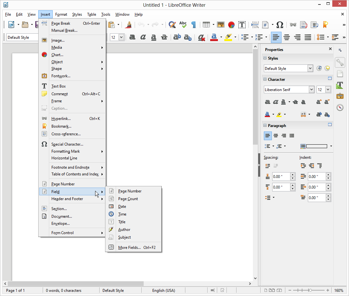
Task: Click Envelope entry in Insert menu
Action: pyautogui.click(x=72, y=224)
